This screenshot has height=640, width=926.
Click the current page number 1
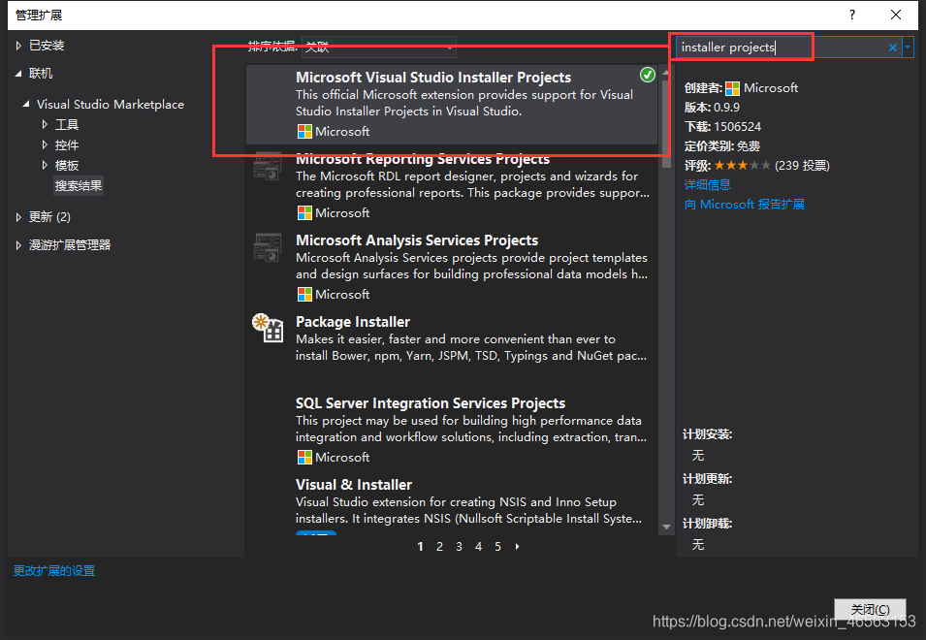420,547
